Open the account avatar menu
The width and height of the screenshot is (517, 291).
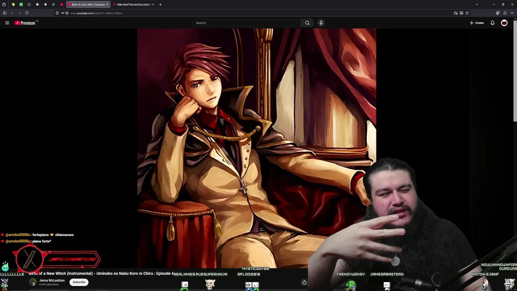[504, 23]
